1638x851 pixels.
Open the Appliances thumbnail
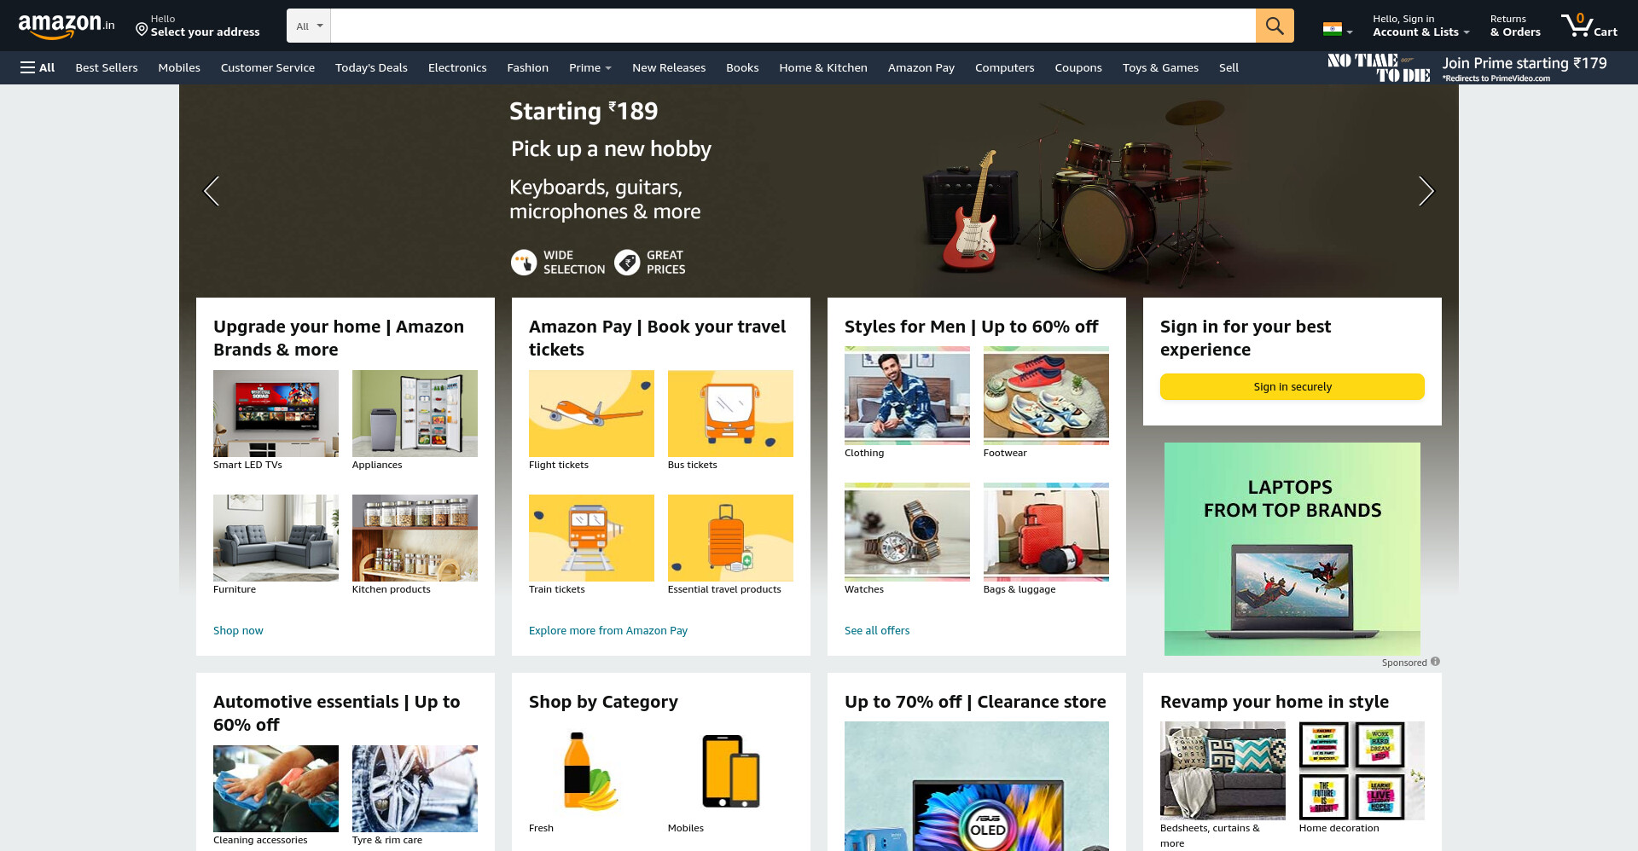point(415,414)
